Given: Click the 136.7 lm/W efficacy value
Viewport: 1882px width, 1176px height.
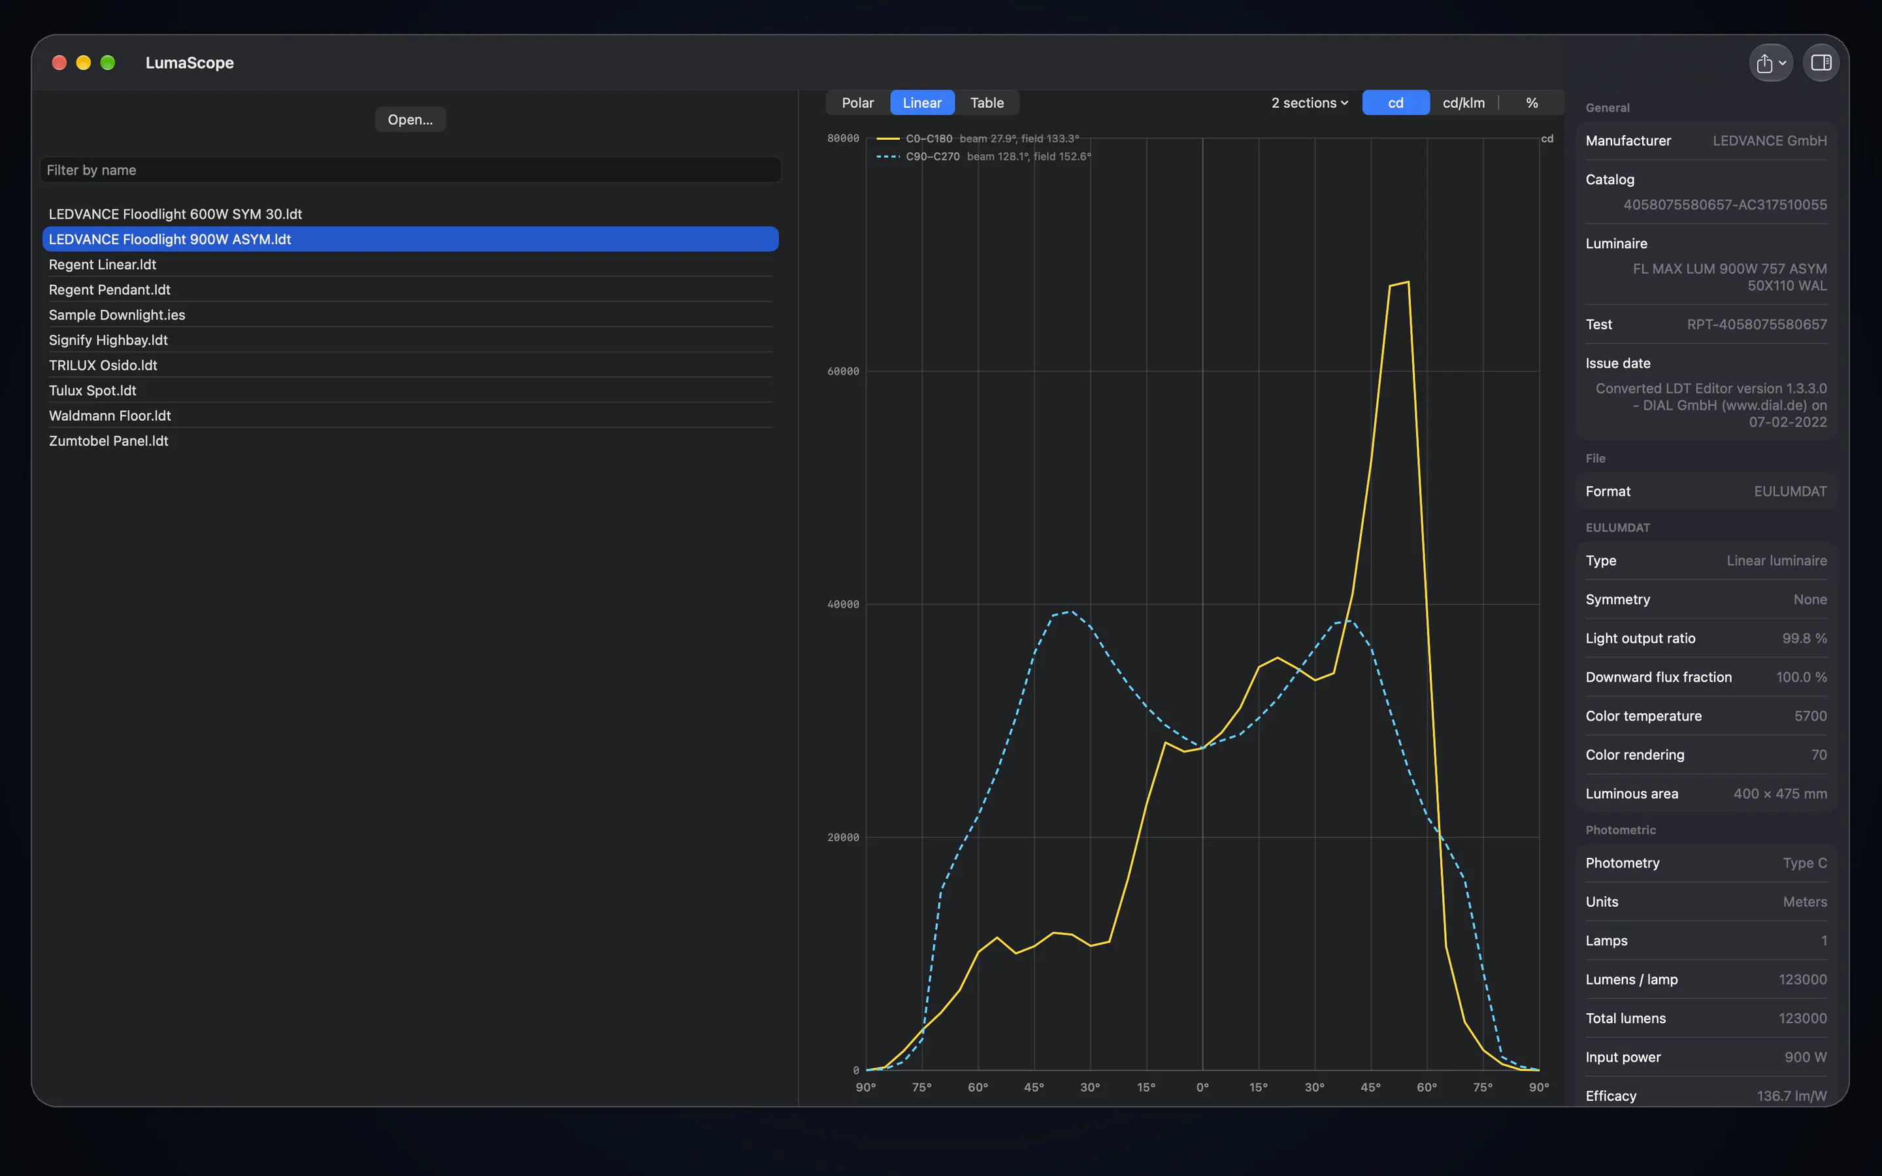Looking at the screenshot, I should [x=1792, y=1096].
